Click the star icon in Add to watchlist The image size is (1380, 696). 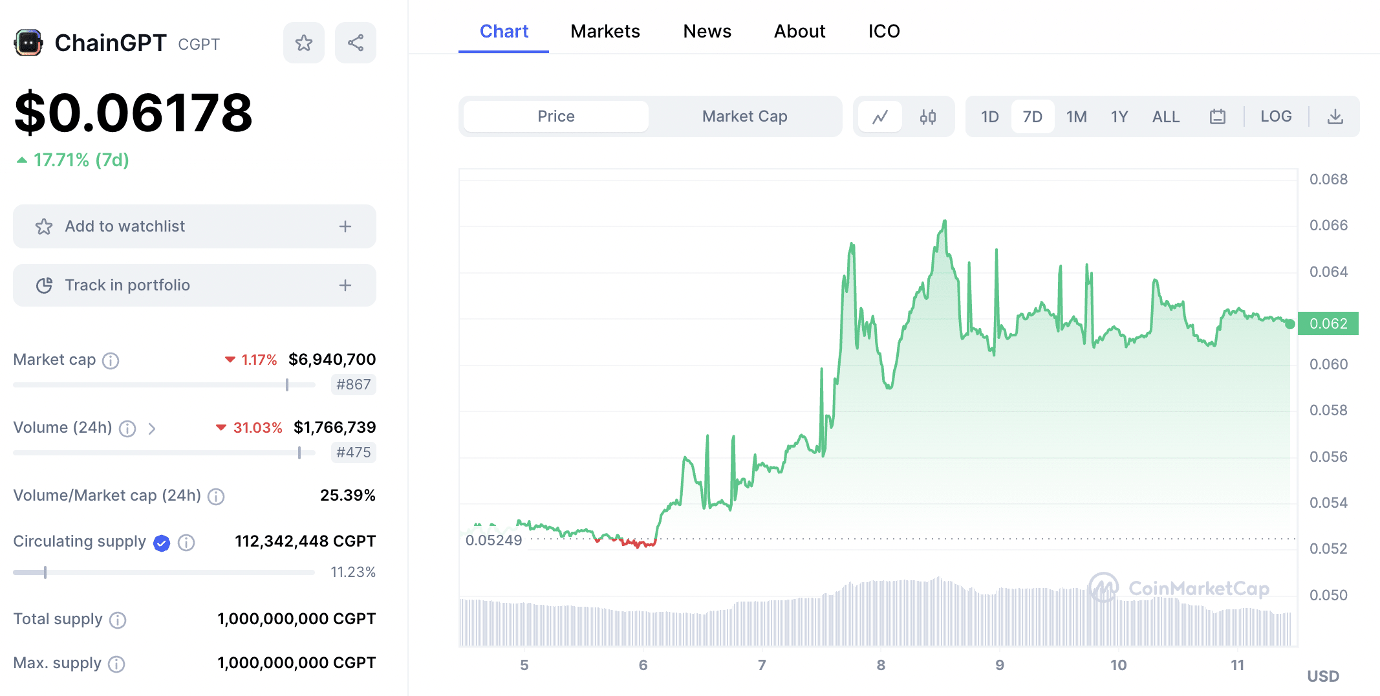click(44, 226)
